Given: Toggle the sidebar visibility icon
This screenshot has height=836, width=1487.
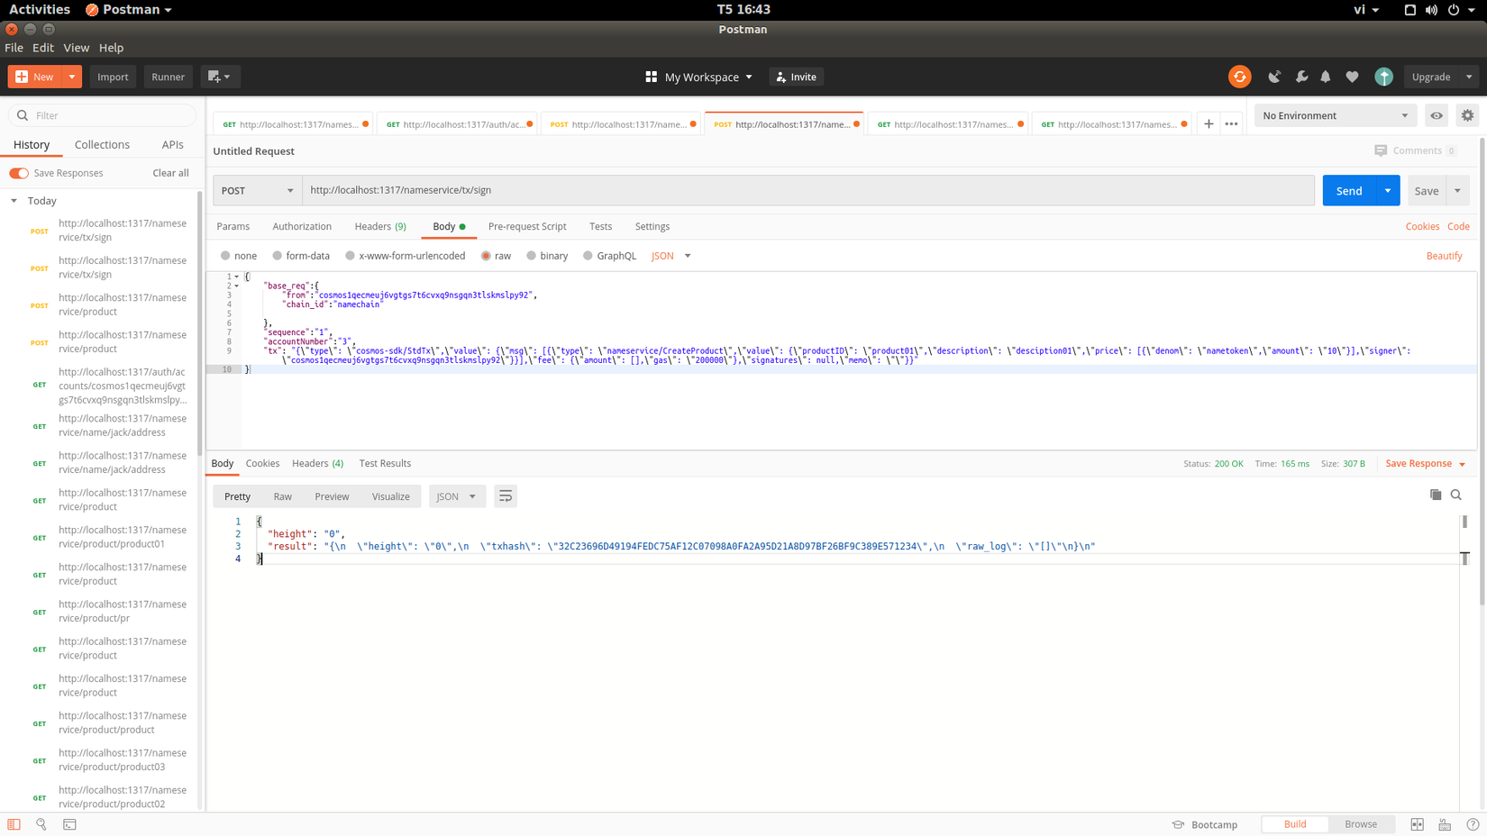Looking at the screenshot, I should tap(14, 824).
